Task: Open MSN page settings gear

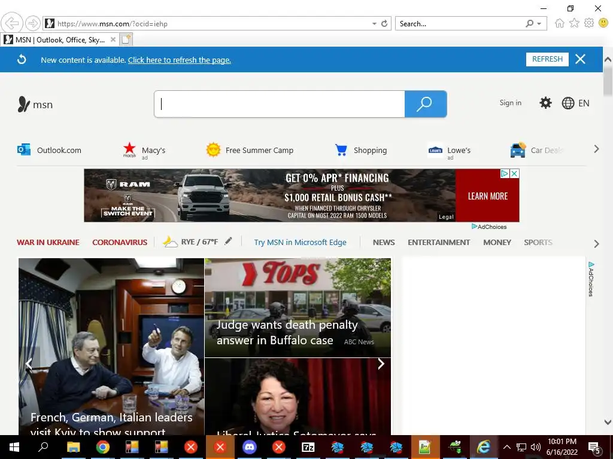Action: [x=545, y=103]
